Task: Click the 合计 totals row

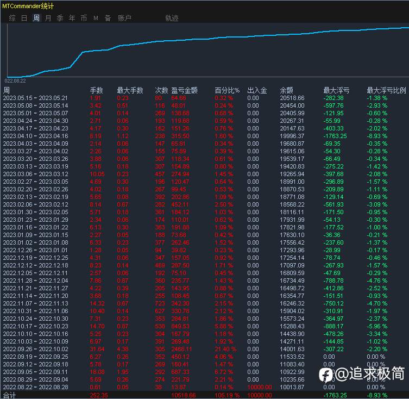Action: (204, 395)
